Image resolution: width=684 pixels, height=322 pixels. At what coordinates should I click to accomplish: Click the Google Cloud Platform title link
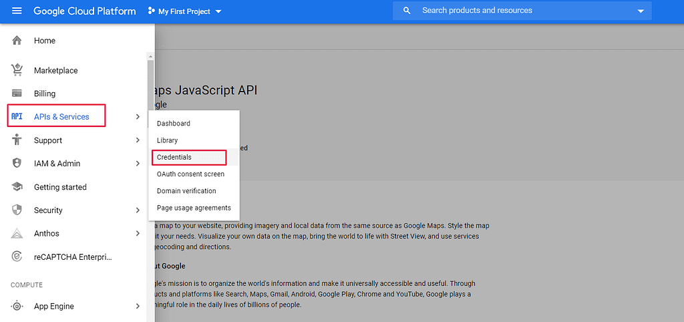[x=84, y=11]
